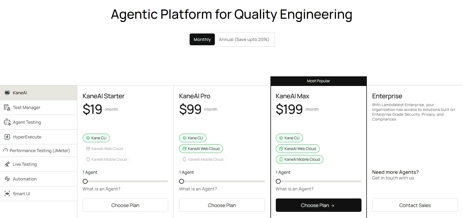Click the KaneAI sidebar icon
This screenshot has height=218, width=463.
[x=7, y=93]
